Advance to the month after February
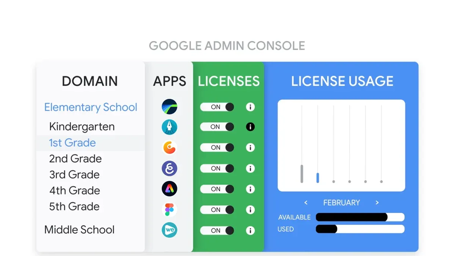455x256 pixels. pos(377,203)
